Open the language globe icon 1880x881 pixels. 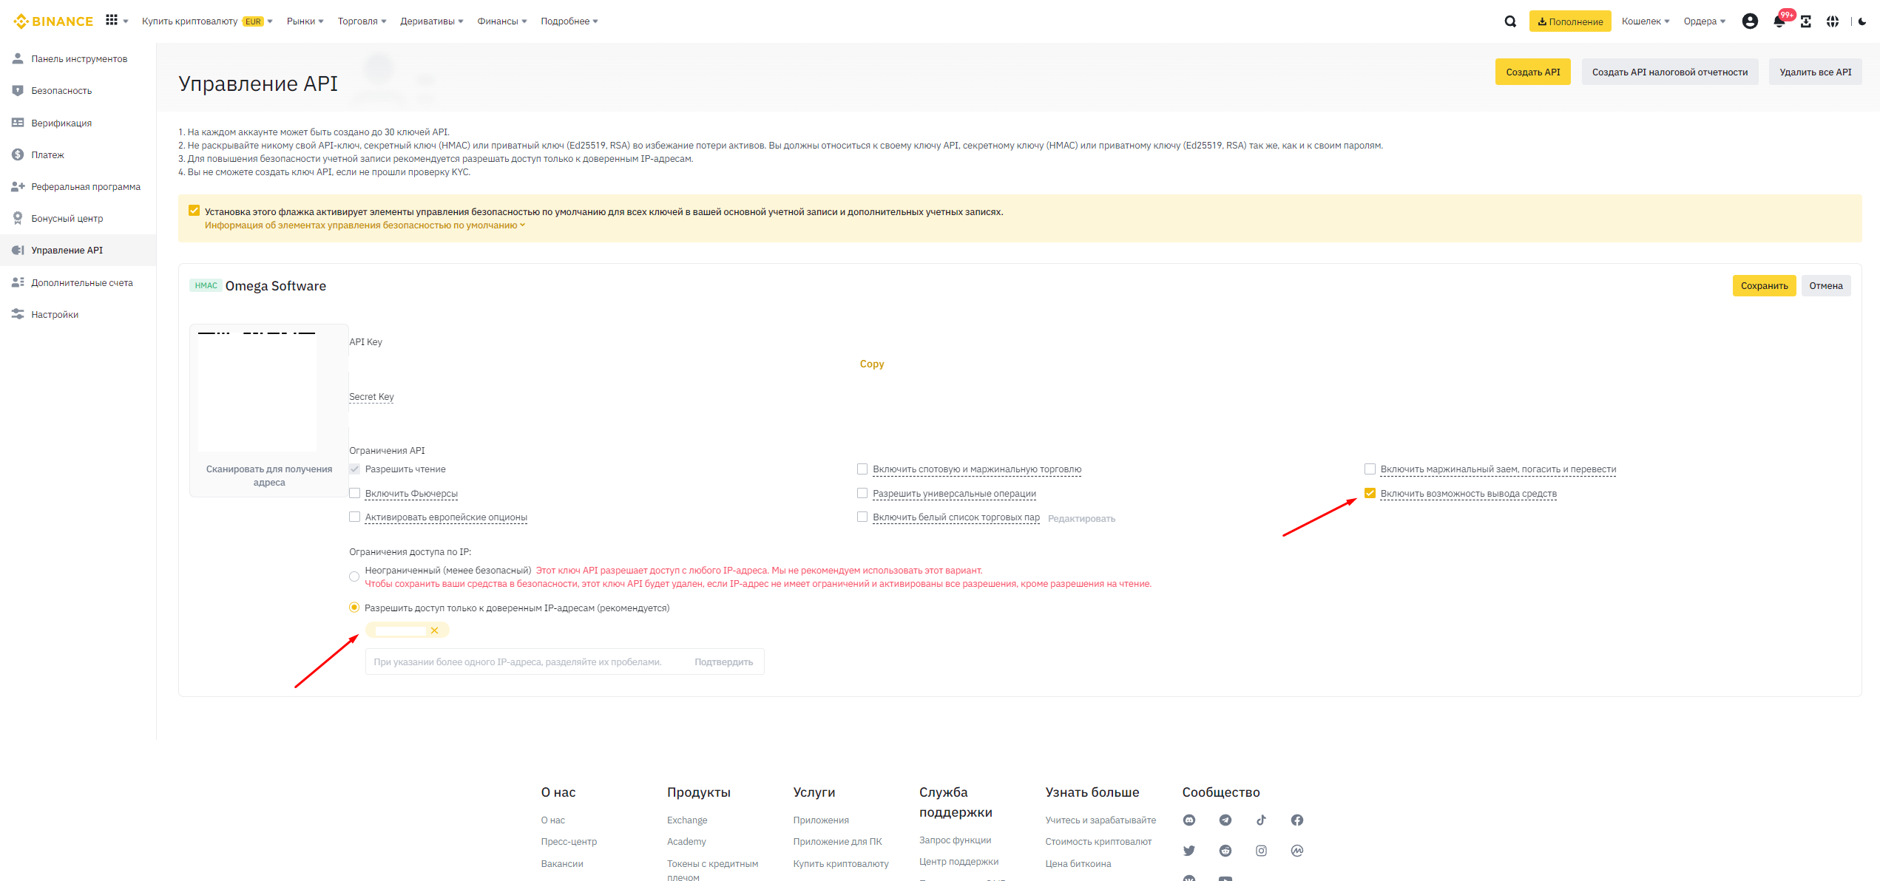(x=1832, y=21)
